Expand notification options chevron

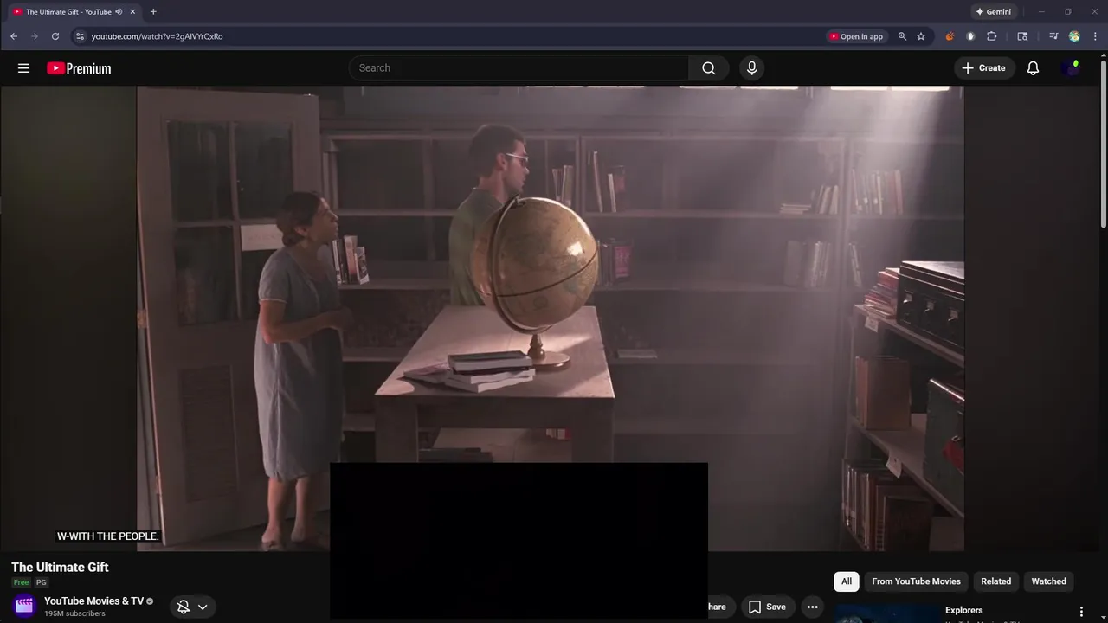(203, 607)
